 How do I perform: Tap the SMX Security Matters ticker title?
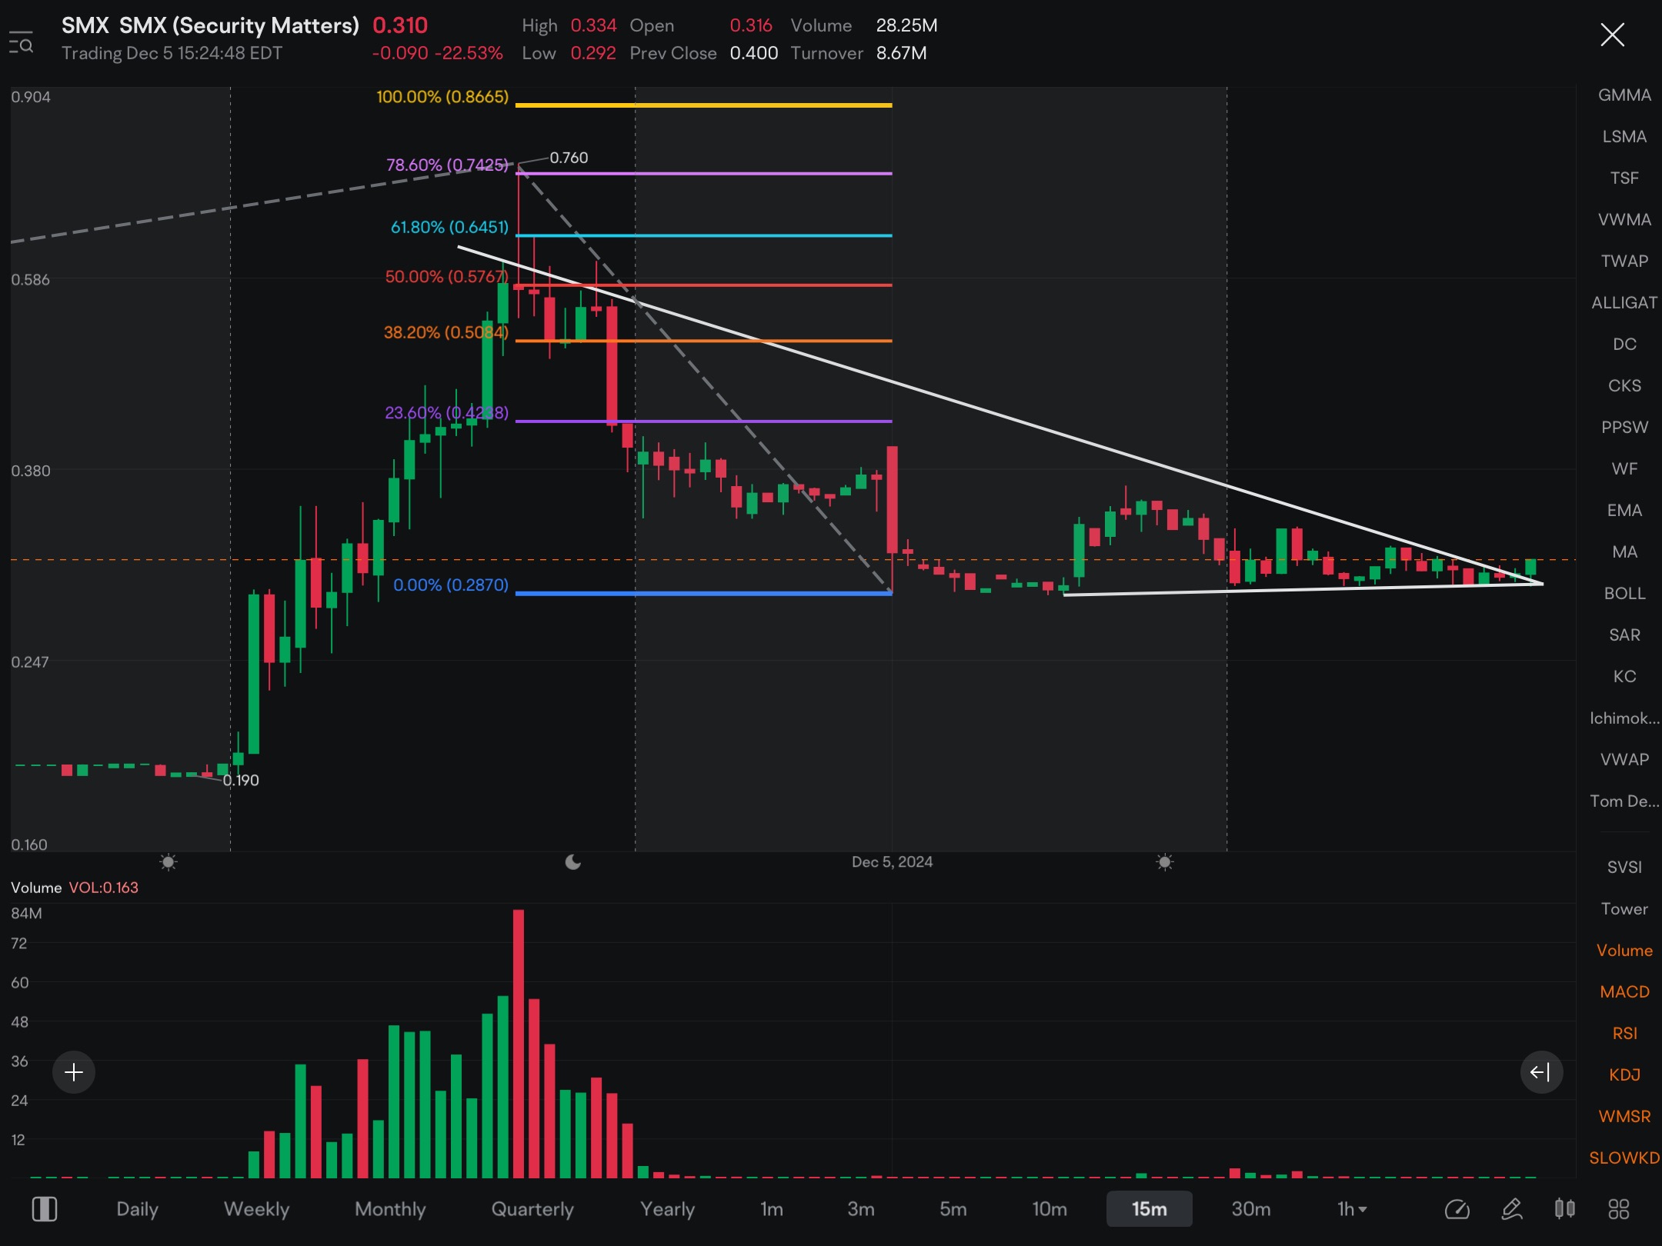[210, 25]
